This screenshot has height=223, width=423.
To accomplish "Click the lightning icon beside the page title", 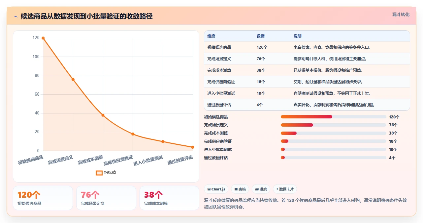I will pyautogui.click(x=16, y=16).
